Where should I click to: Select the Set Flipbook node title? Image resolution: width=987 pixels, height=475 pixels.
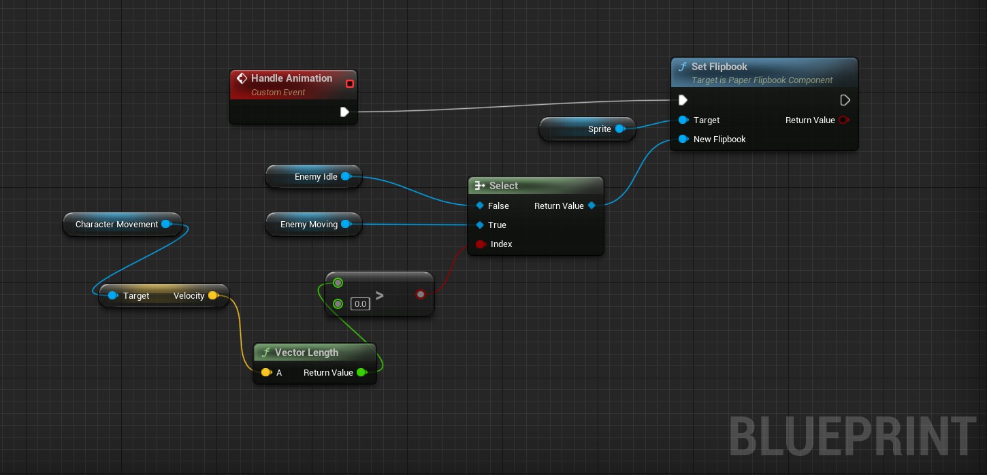(x=719, y=67)
